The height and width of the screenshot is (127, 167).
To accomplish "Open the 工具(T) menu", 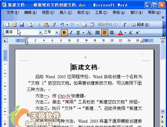I will tap(101, 12).
